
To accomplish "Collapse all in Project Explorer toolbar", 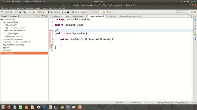I will (35, 16).
